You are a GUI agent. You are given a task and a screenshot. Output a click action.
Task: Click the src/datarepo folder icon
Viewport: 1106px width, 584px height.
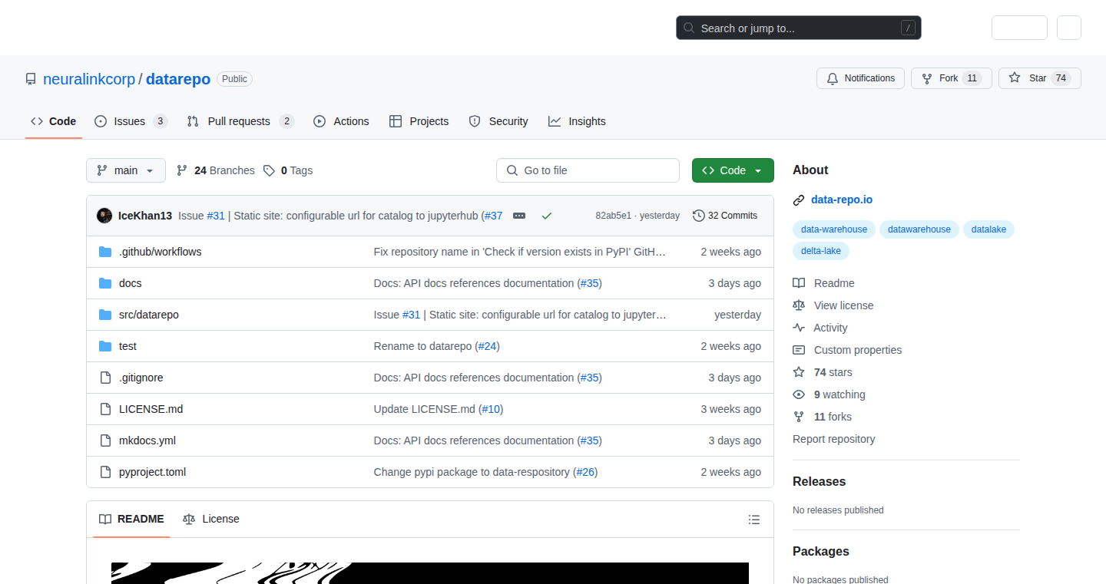[x=105, y=315]
